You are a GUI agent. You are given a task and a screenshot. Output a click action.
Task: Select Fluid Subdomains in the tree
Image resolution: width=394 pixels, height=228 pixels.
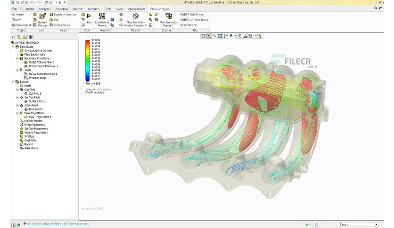[x=35, y=55]
